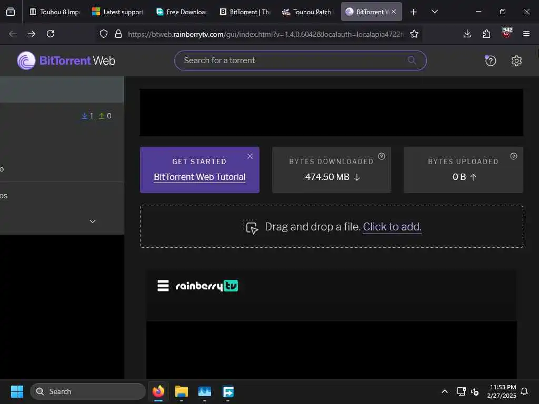Screen dimensions: 539x404
Task: Switch to Touhou Patch tab
Action: 308,12
